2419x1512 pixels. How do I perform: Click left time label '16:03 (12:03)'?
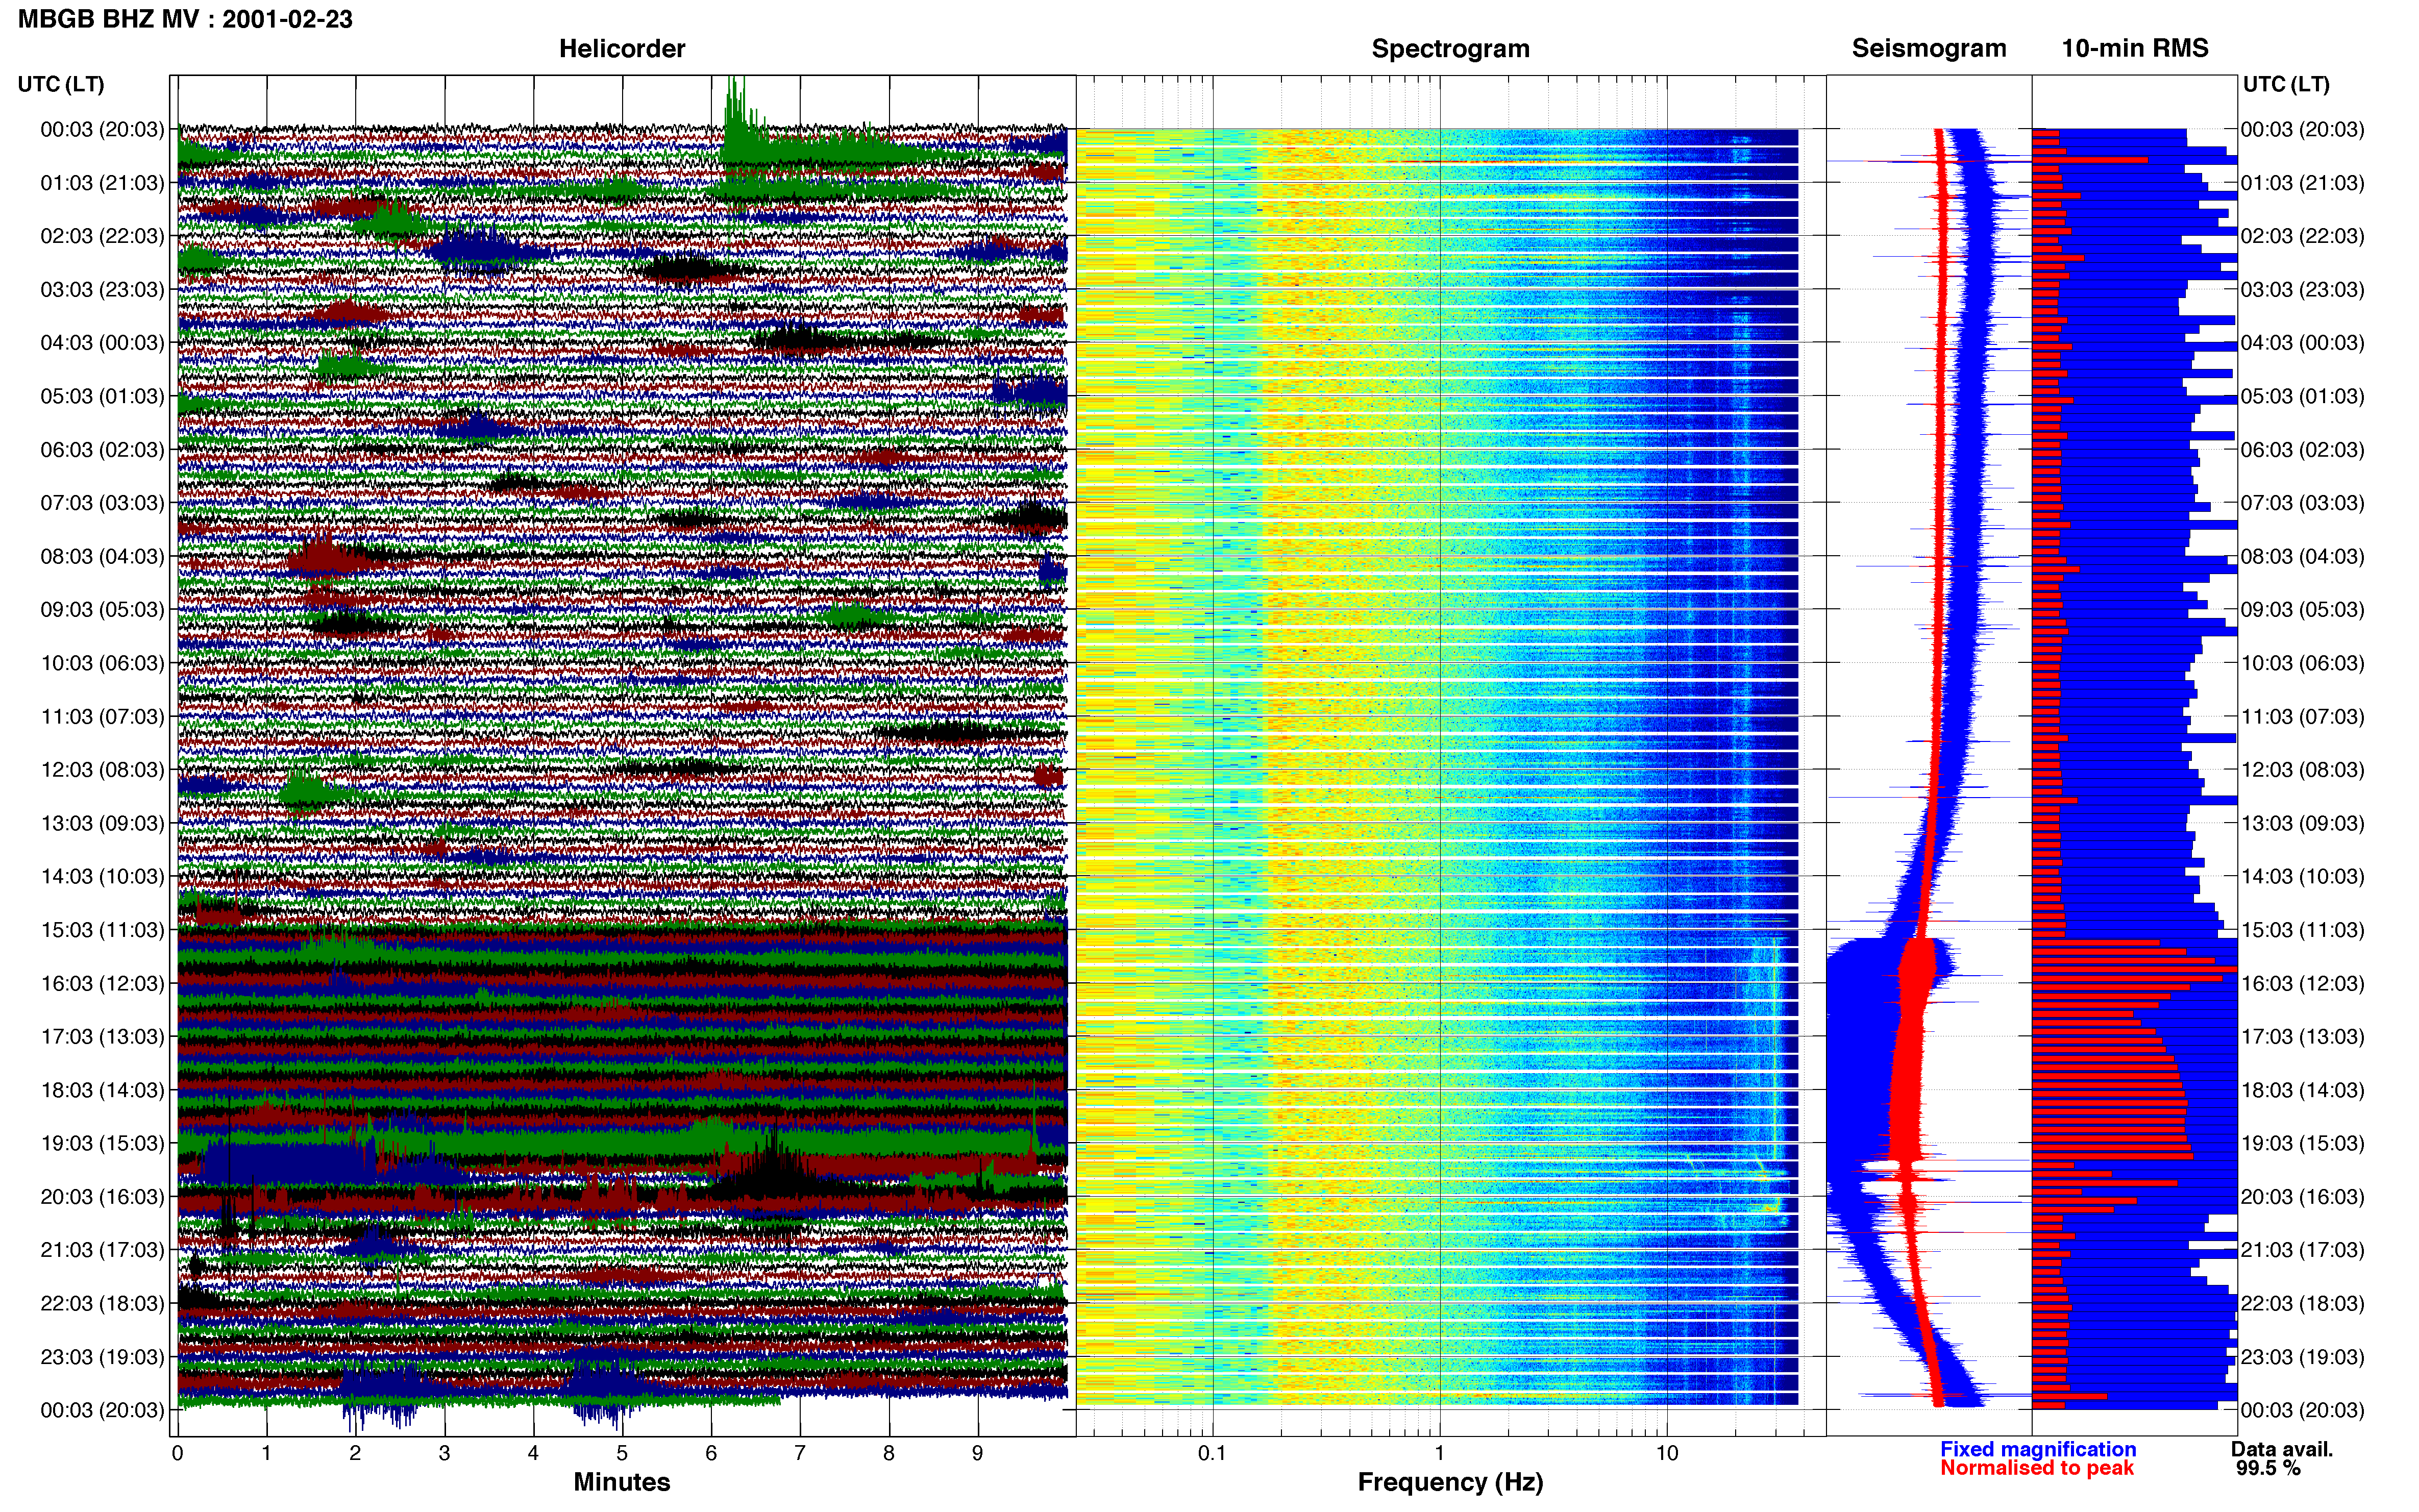102,984
